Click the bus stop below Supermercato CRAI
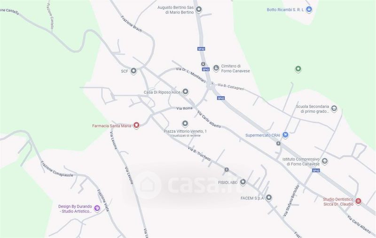The image size is (376, 238). coord(278,144)
